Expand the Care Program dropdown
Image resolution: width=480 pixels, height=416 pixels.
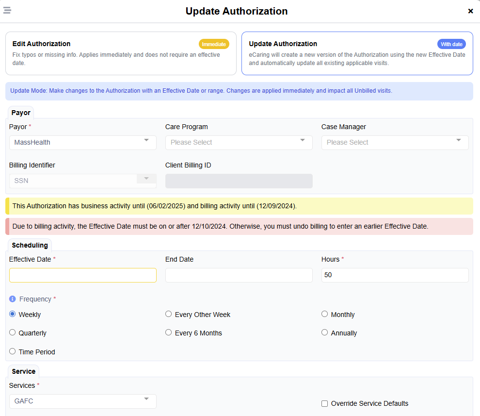pos(239,142)
